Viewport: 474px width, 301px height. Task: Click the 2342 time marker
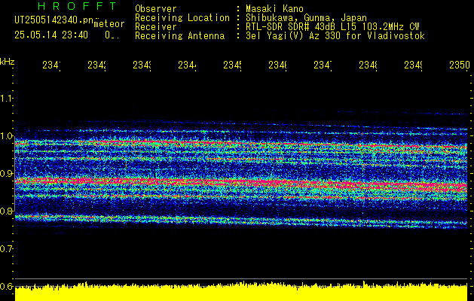(96, 65)
